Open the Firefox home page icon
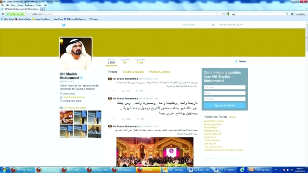Screen dimensions: 308x173 tap(292, 14)
